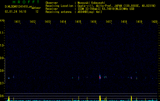The image size is (160, 101).
Task: Click the 0.7 kHz frequency label
Action: click(x=2, y=83)
